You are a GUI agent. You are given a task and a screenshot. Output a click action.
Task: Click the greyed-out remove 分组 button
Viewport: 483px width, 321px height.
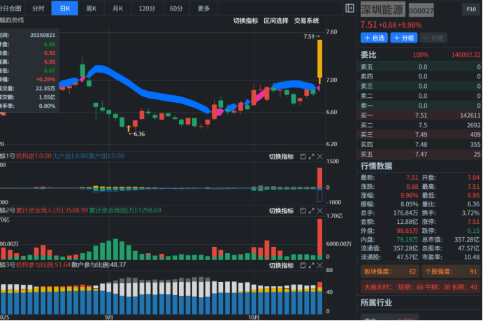(x=433, y=38)
